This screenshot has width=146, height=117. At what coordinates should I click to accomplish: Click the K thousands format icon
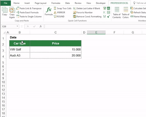(x=104, y=12)
